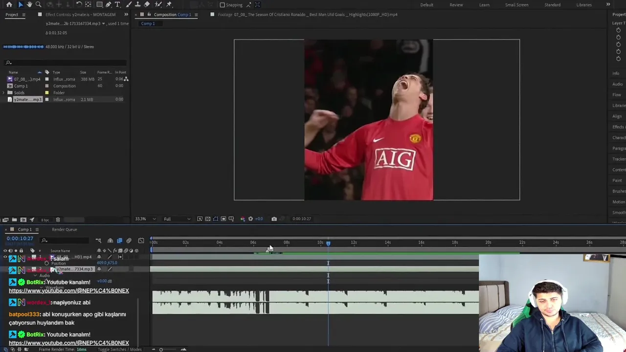Select the Brush tool
This screenshot has height=352, width=626.
(x=130, y=4)
